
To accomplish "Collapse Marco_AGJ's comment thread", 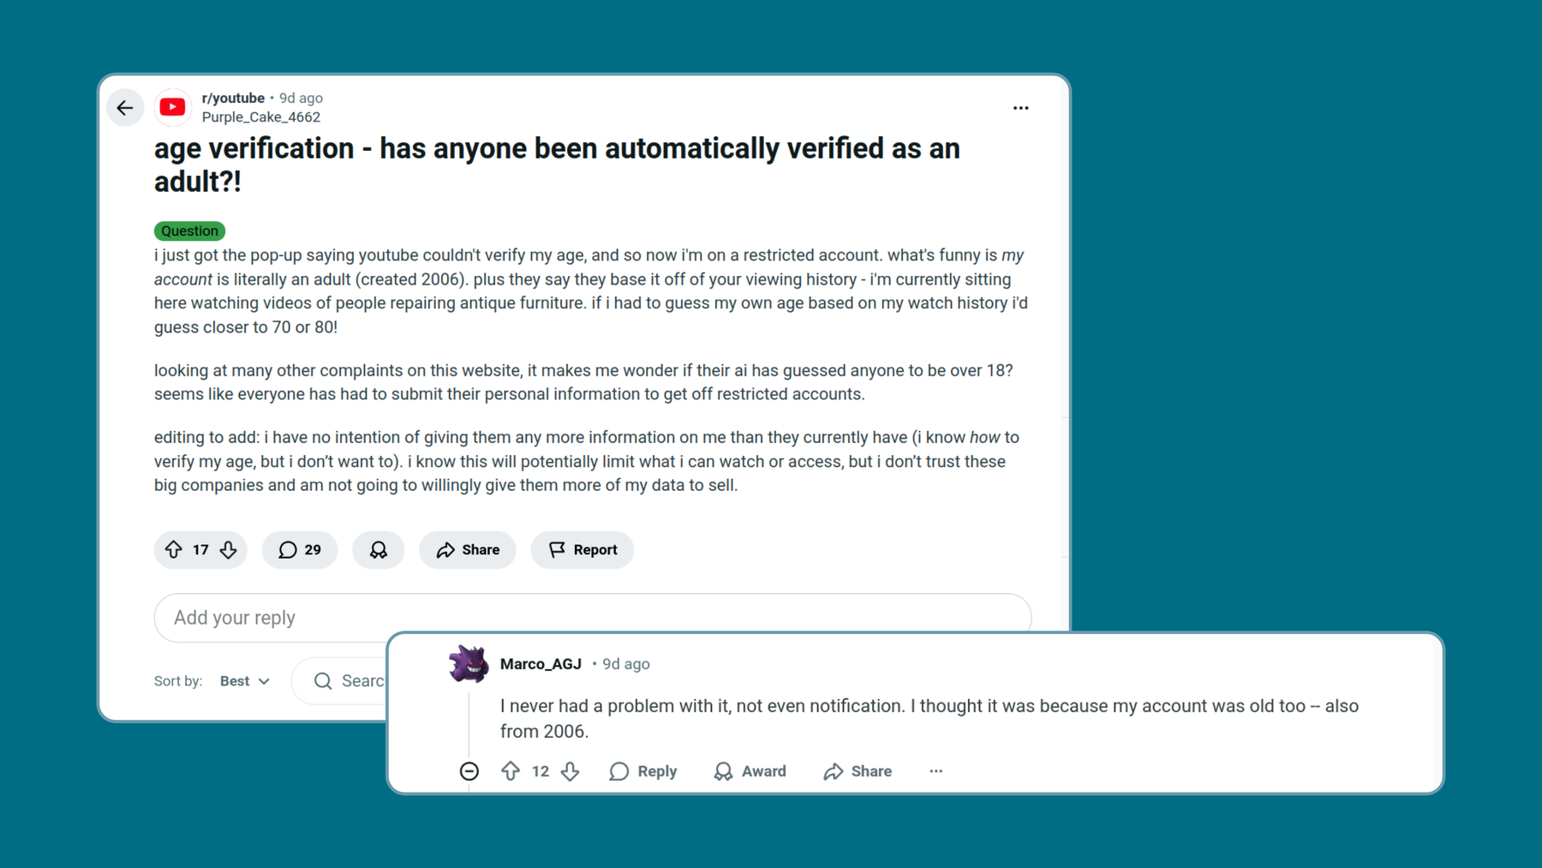I will pos(469,771).
